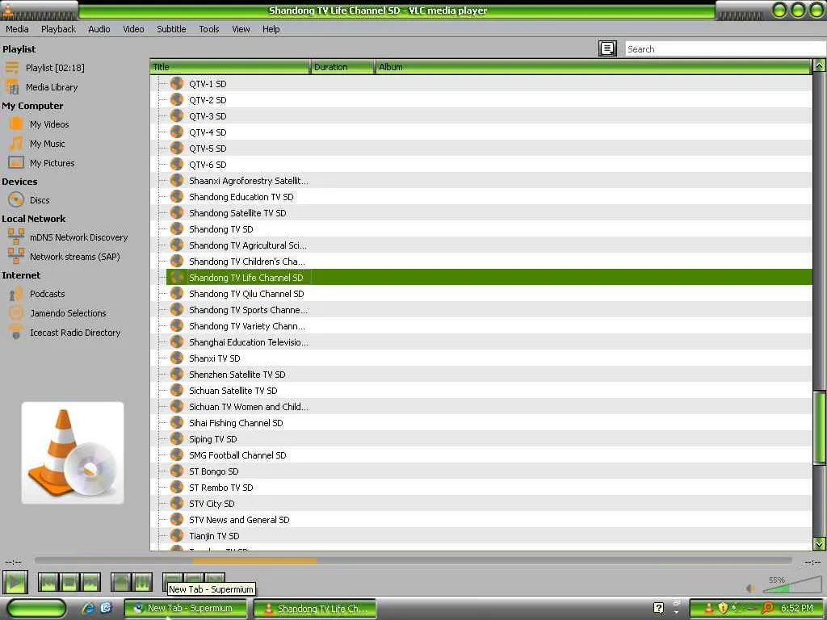Select ST Bongo SD entry
The height and width of the screenshot is (620, 827).
[x=213, y=471]
